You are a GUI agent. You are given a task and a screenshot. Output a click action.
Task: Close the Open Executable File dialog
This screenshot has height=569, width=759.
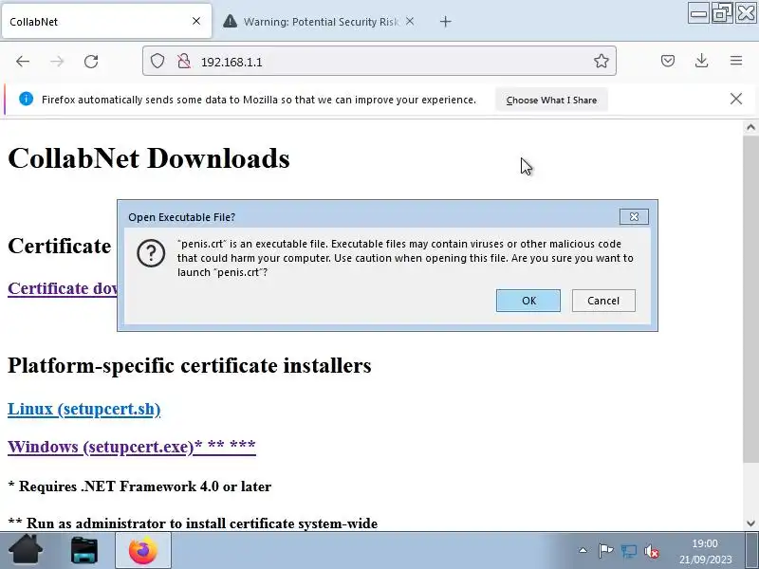[x=634, y=217]
